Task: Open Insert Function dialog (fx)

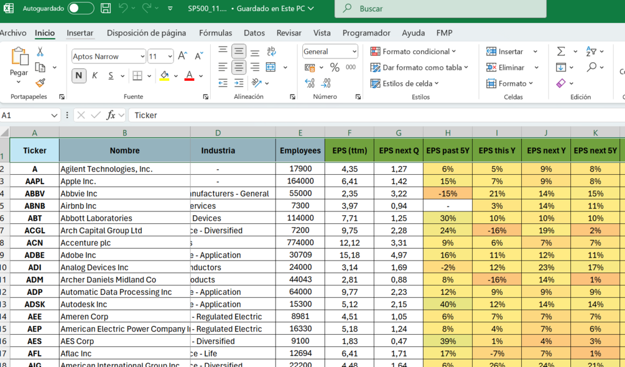Action: (111, 115)
